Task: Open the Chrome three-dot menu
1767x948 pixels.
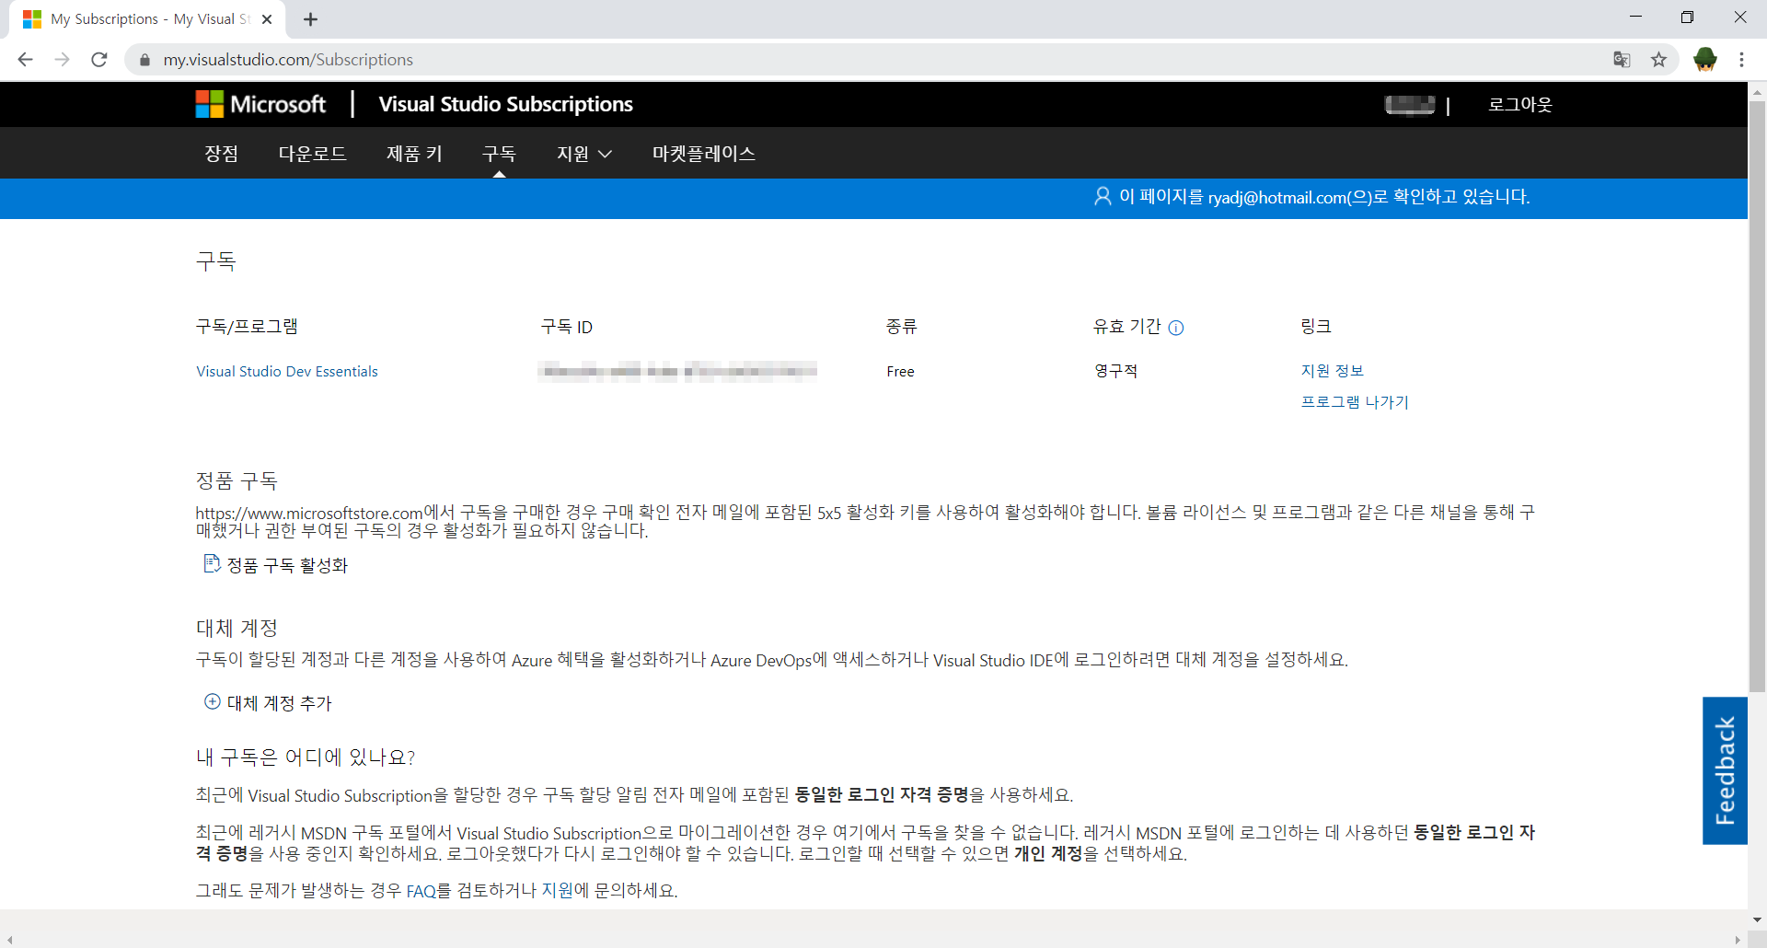Action: coord(1741,60)
